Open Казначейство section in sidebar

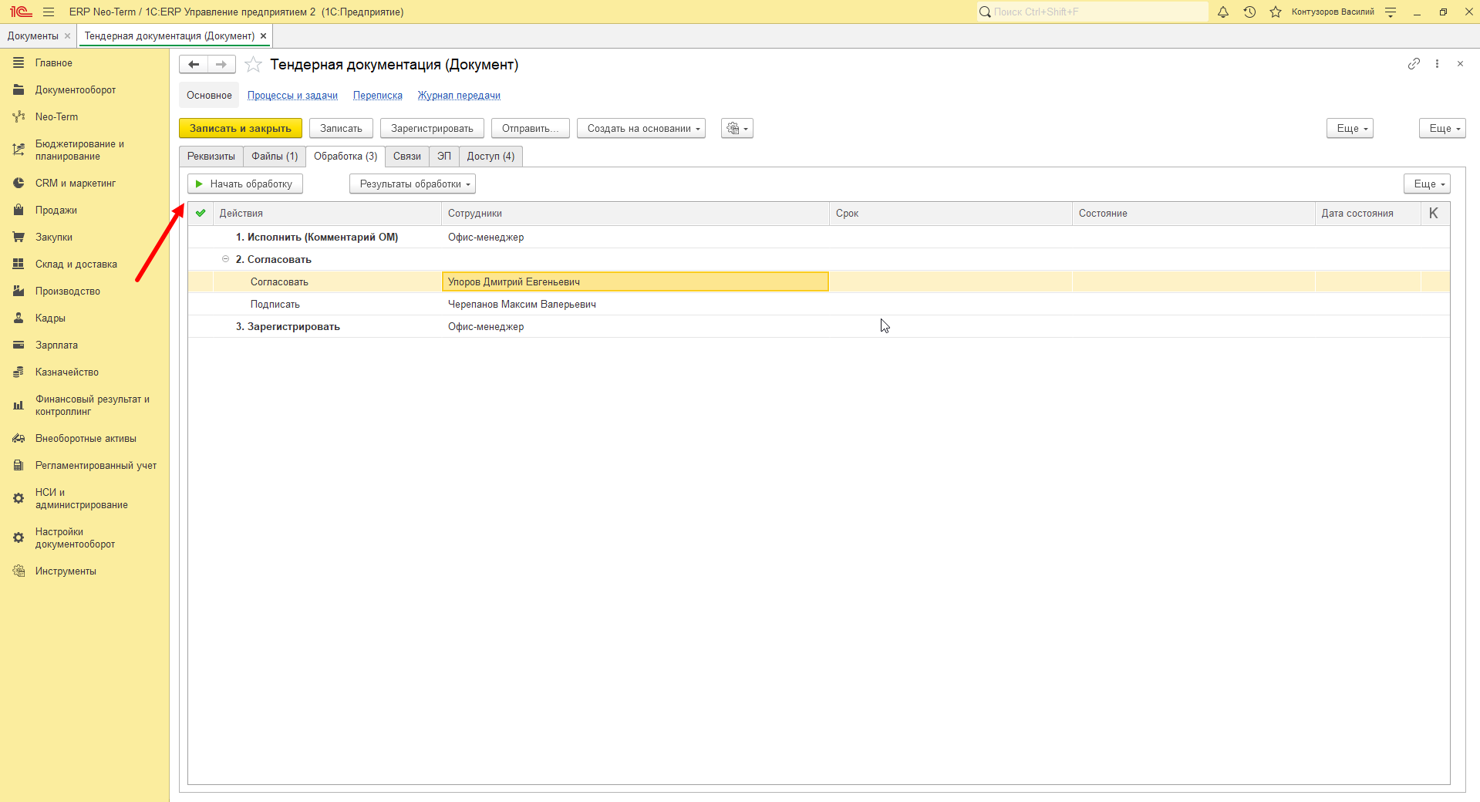click(67, 372)
